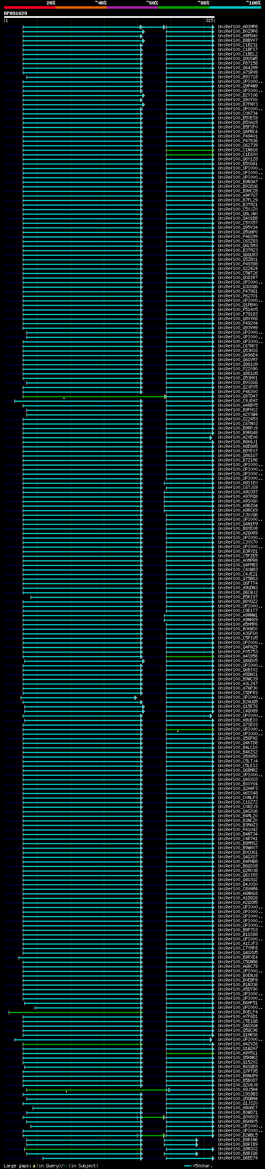
Task: Click label UniRef100_C0H734
Action: point(237,114)
